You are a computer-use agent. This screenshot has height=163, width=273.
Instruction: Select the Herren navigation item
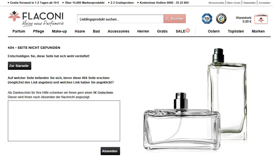click(143, 31)
